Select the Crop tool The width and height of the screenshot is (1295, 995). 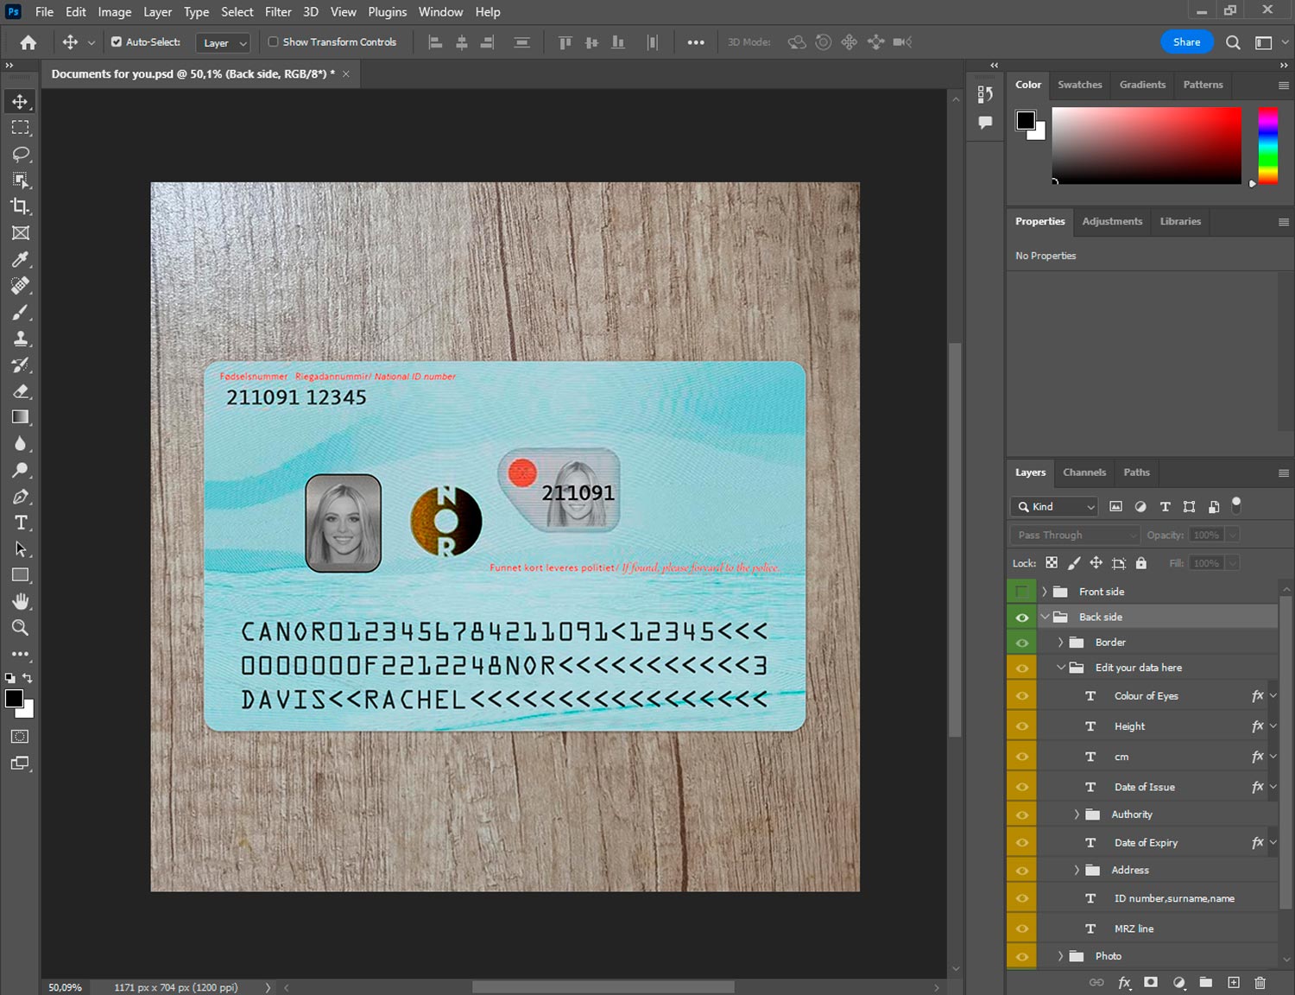click(20, 206)
